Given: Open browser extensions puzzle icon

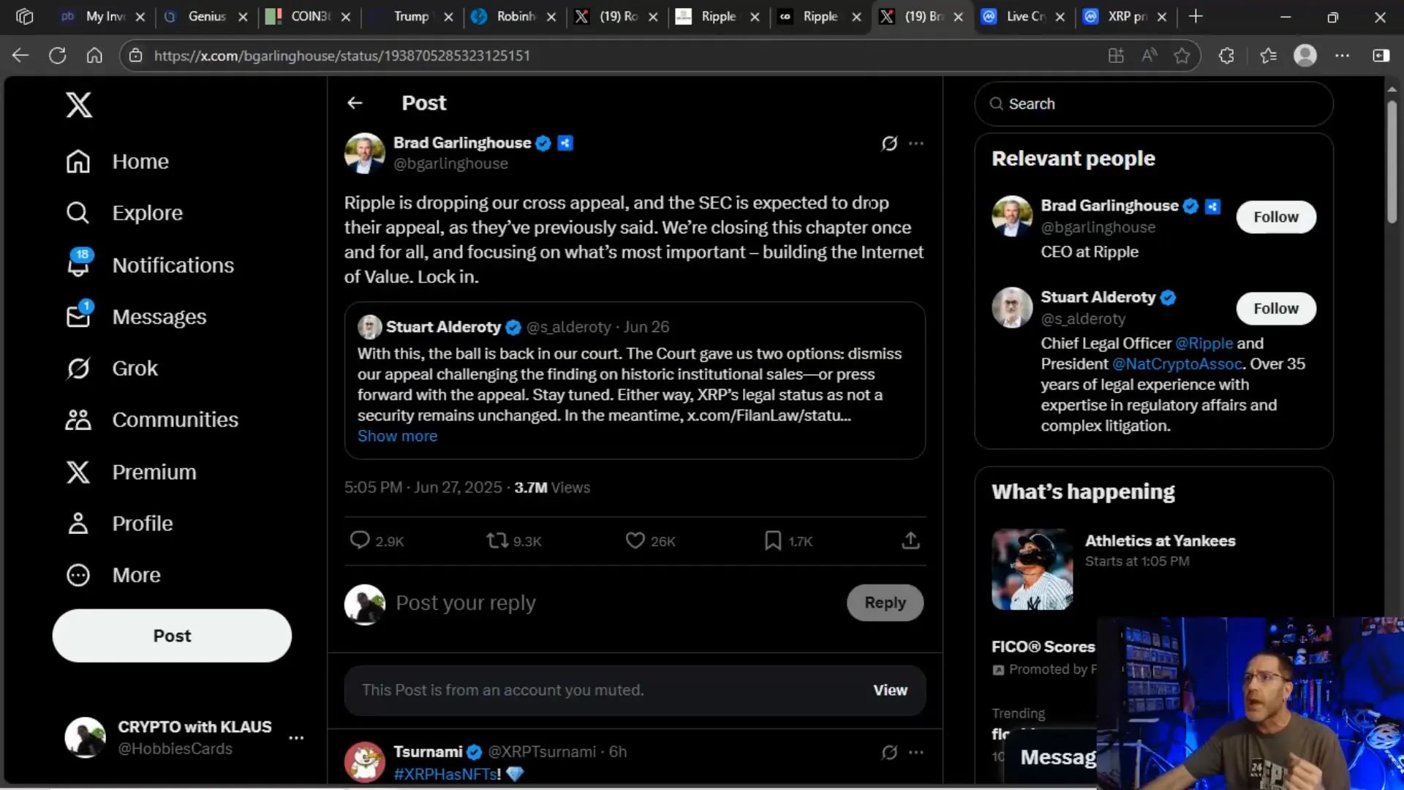Looking at the screenshot, I should [x=1226, y=56].
